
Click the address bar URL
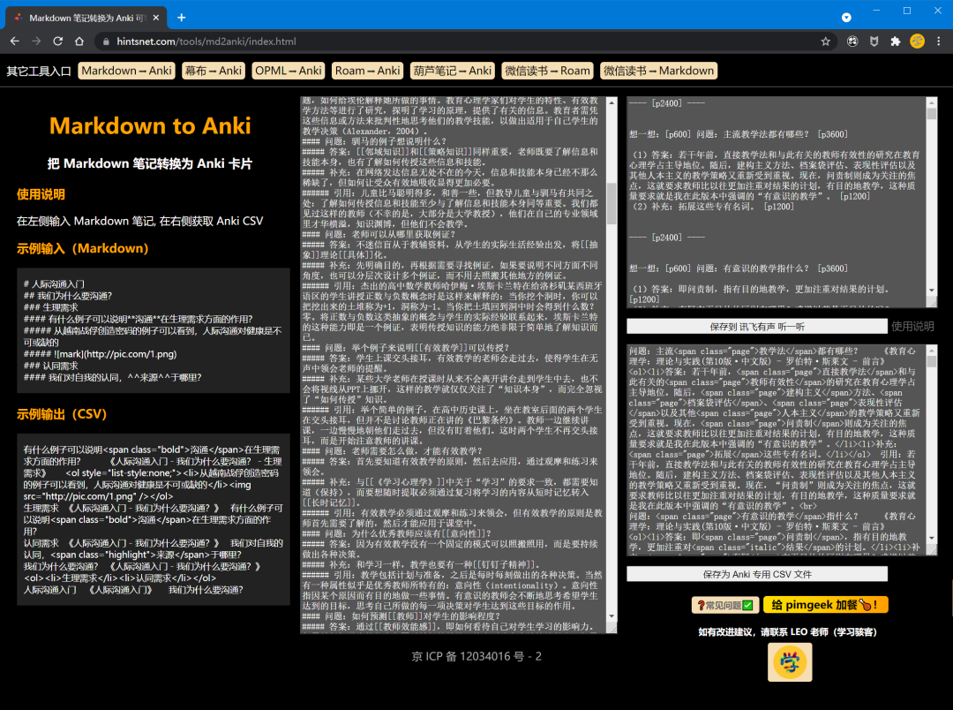pyautogui.click(x=206, y=42)
